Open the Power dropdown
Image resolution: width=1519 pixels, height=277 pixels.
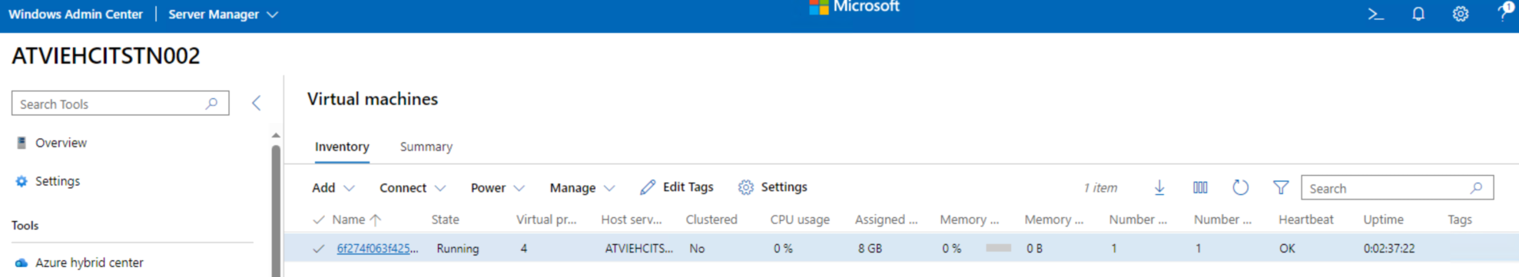(x=497, y=188)
